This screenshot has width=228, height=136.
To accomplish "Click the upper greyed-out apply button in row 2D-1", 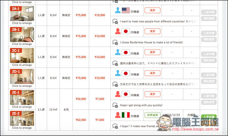I will 209,75.
